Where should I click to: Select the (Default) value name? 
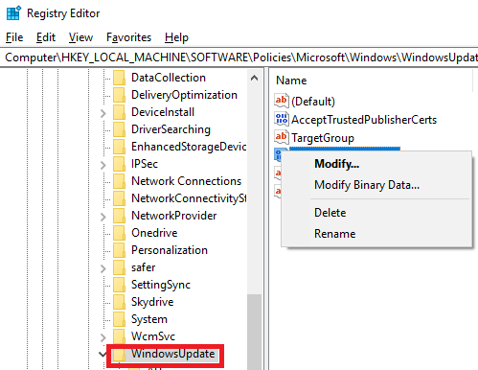click(313, 102)
